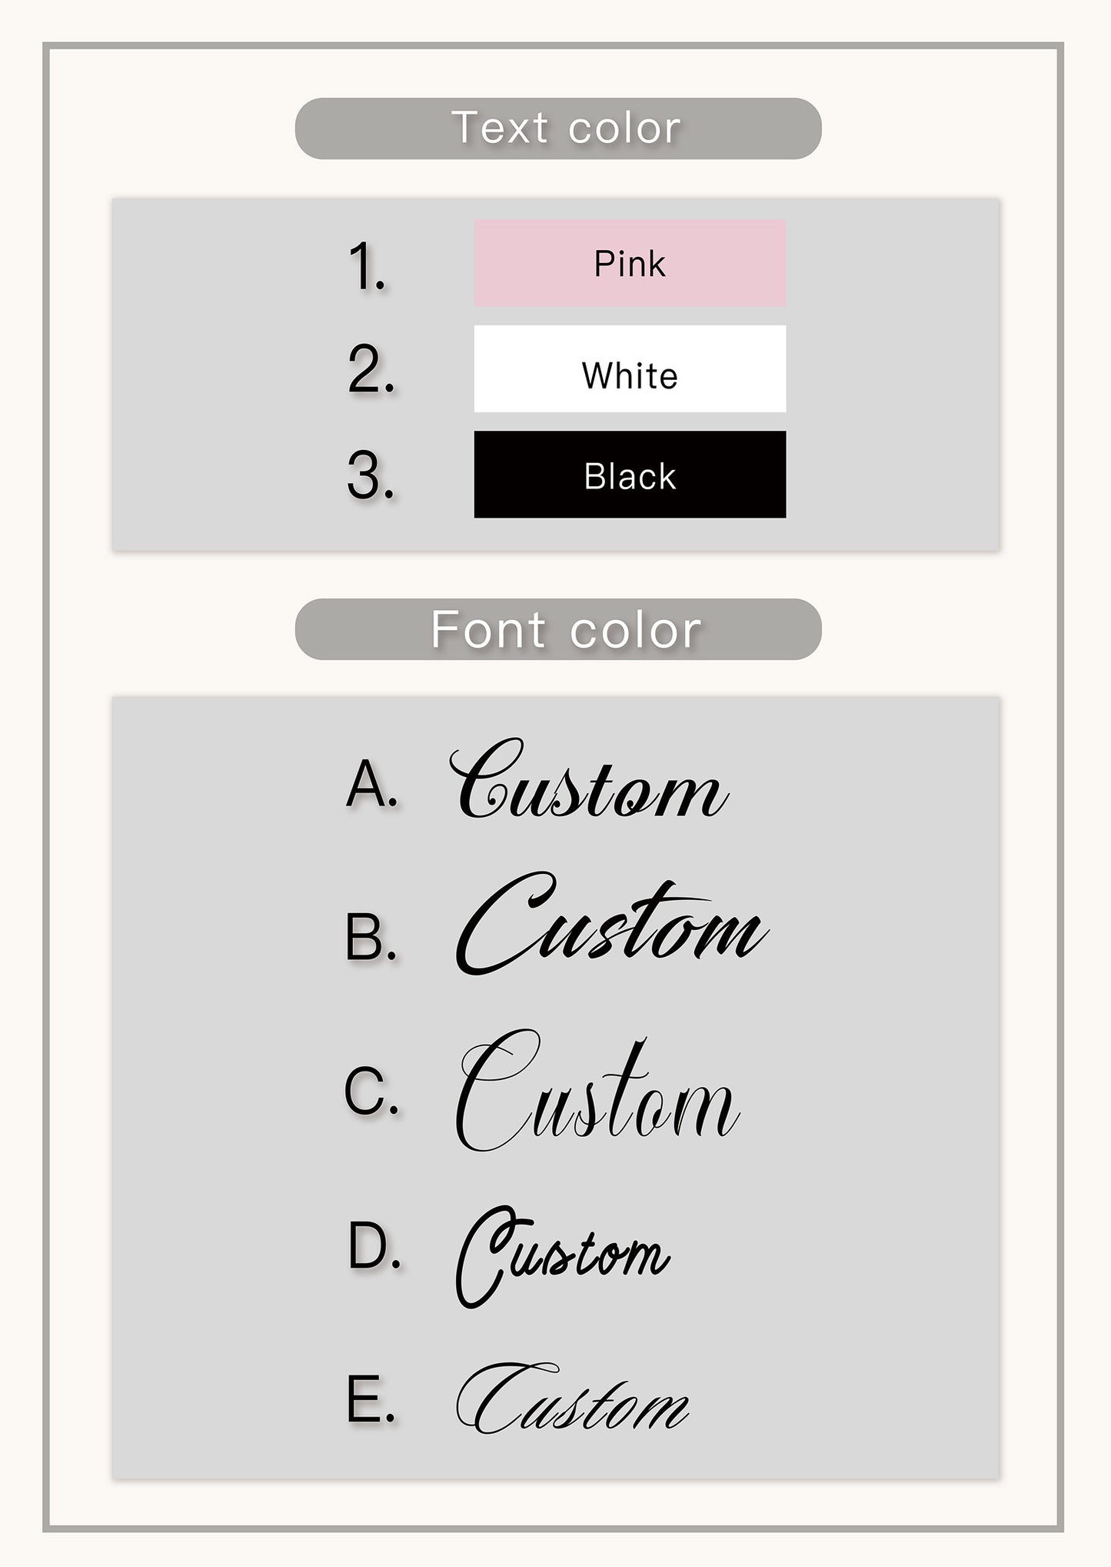This screenshot has height=1567, width=1111.
Task: Click the number 1. label
Action: 368,266
